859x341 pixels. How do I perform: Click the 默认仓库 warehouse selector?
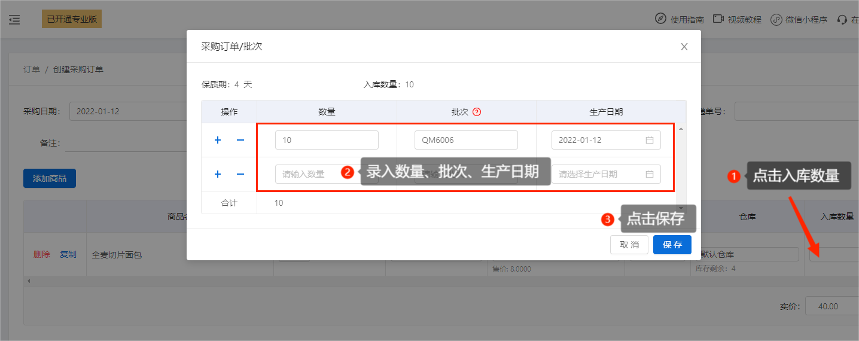coord(748,254)
